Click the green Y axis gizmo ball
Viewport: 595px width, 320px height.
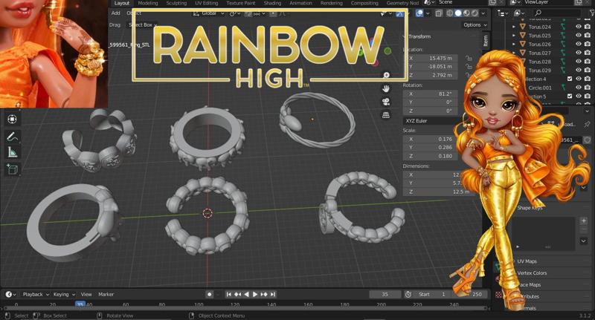(x=387, y=50)
